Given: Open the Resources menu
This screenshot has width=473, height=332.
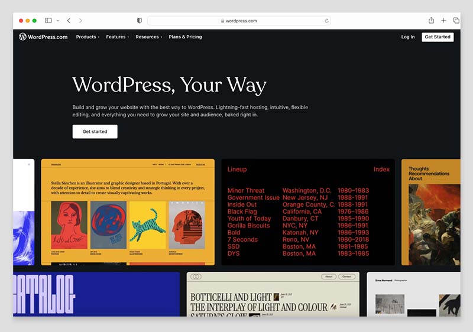Looking at the screenshot, I should tap(149, 37).
